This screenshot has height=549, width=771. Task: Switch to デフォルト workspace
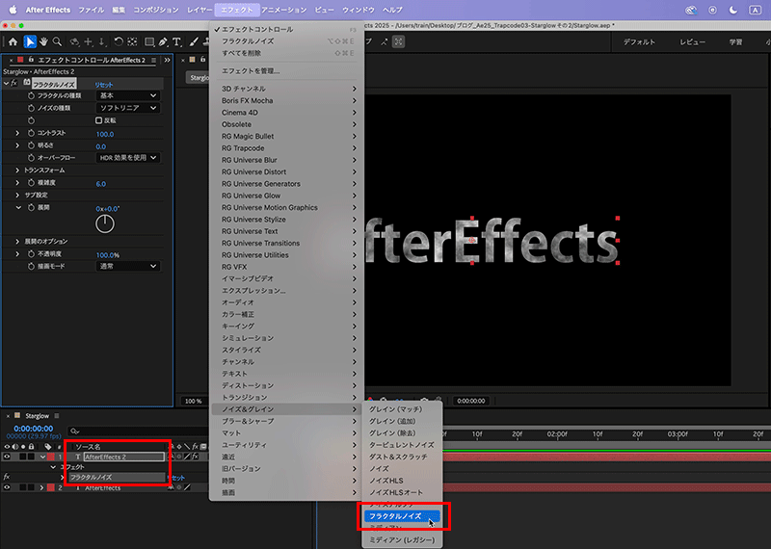639,42
